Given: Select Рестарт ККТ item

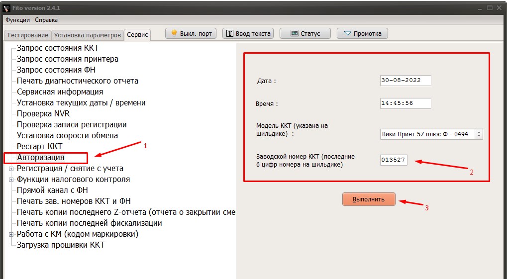Looking at the screenshot, I should coord(39,146).
